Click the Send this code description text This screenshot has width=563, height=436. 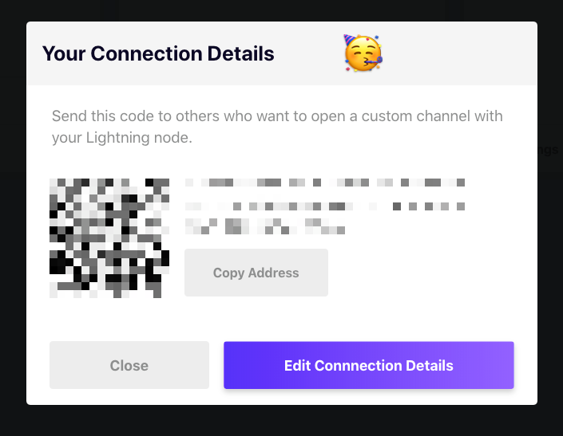click(x=277, y=127)
